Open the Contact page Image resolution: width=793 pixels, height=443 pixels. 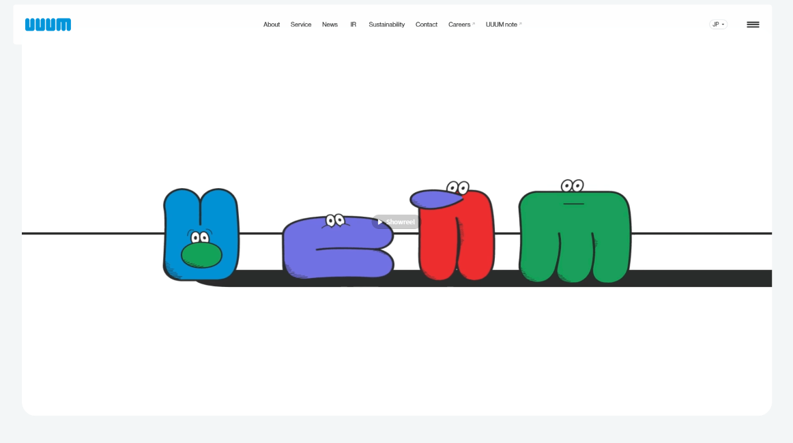pos(427,25)
